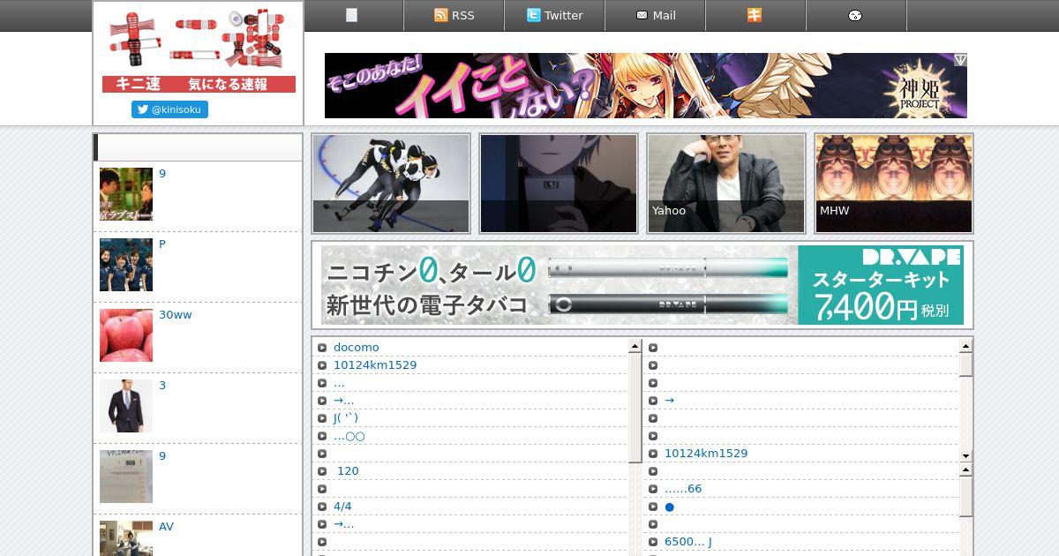Screen dimensions: 1059x556
Task: Open the 神姫PROJECT banner ad
Action: click(x=646, y=86)
